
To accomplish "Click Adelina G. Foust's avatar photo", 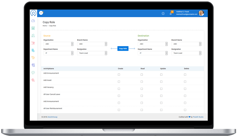I will click(x=201, y=13).
